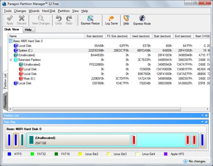This screenshot has height=166, width=213.
Task: Float the Partition List panel
Action: (x=206, y=115)
